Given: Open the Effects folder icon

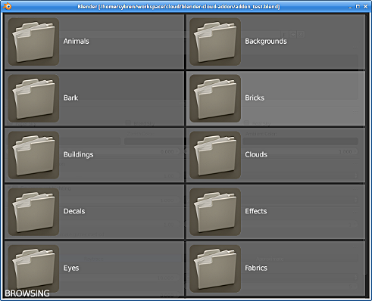Looking at the screenshot, I should click(215, 212).
